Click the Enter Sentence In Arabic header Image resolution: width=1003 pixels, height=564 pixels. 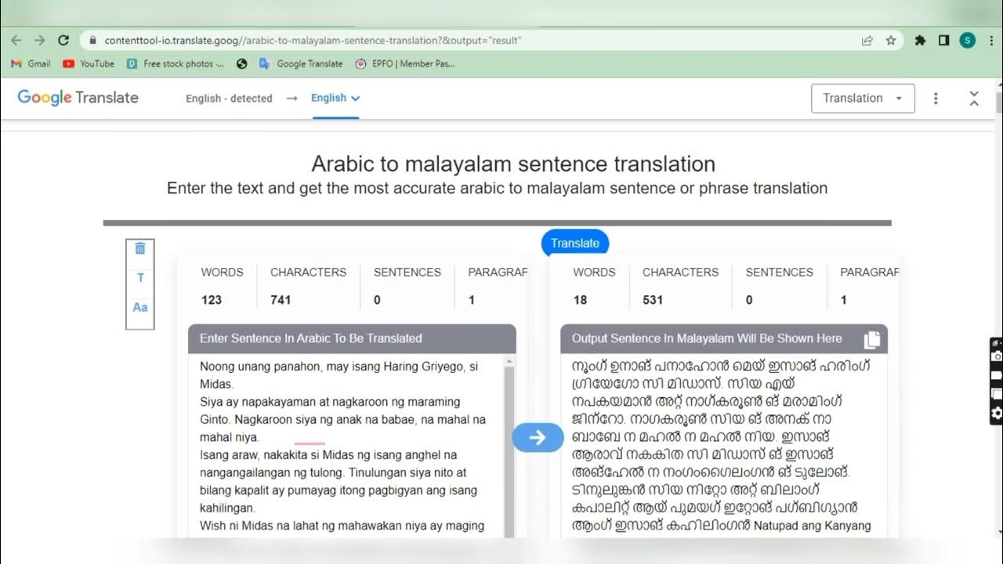coord(352,338)
